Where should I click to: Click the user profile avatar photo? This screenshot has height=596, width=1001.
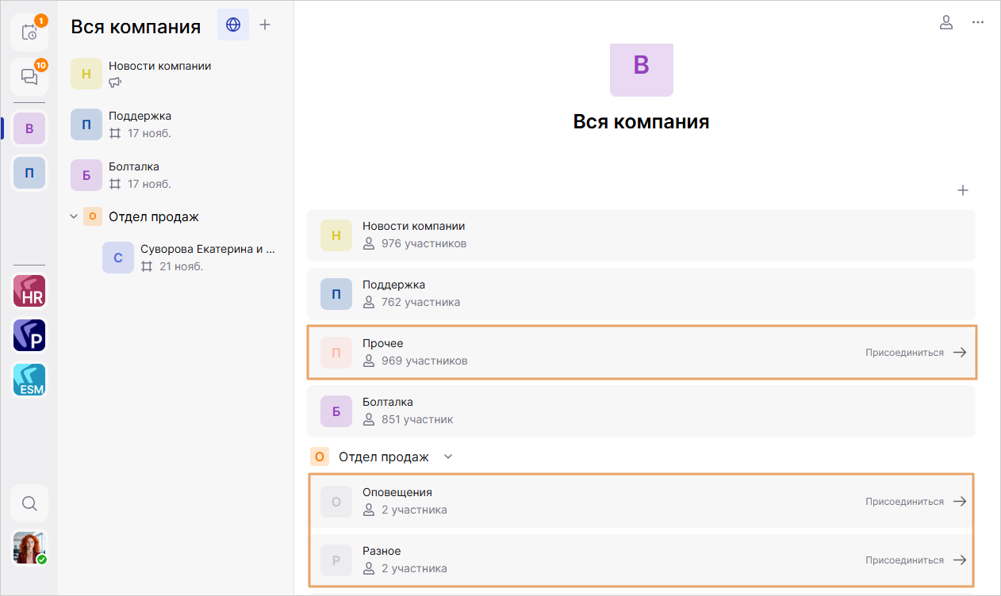click(x=29, y=548)
